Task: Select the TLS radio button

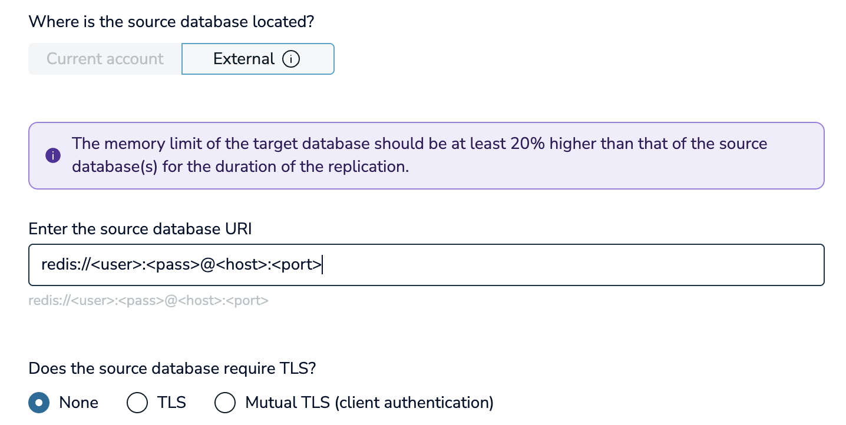Action: click(137, 403)
